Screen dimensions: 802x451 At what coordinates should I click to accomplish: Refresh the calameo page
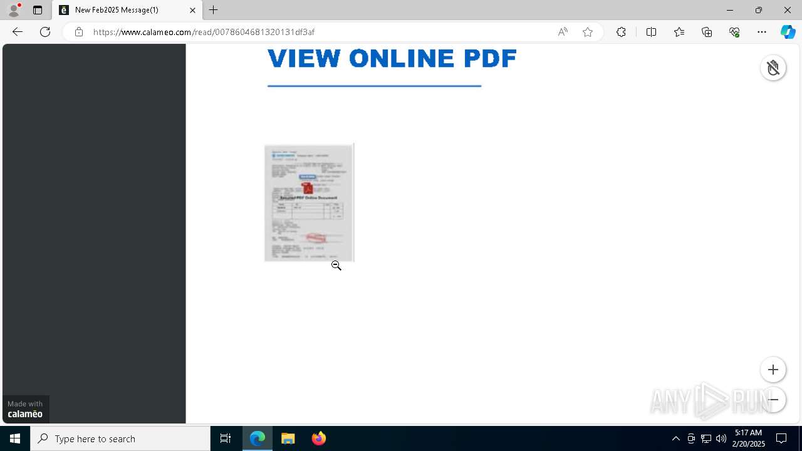[45, 32]
